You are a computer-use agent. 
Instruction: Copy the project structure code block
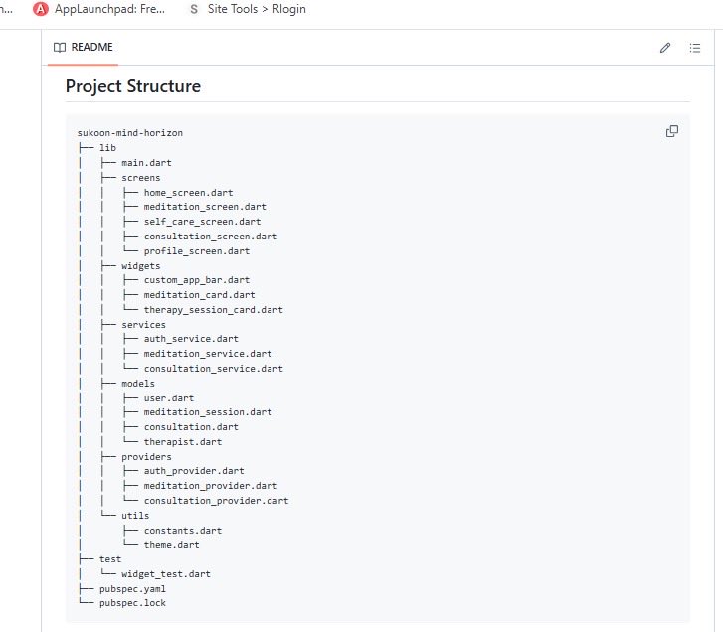coord(672,131)
